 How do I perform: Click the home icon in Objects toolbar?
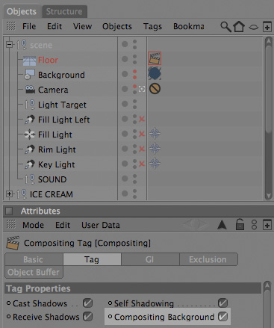[239, 26]
